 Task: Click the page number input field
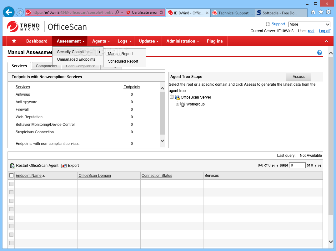[297, 165]
